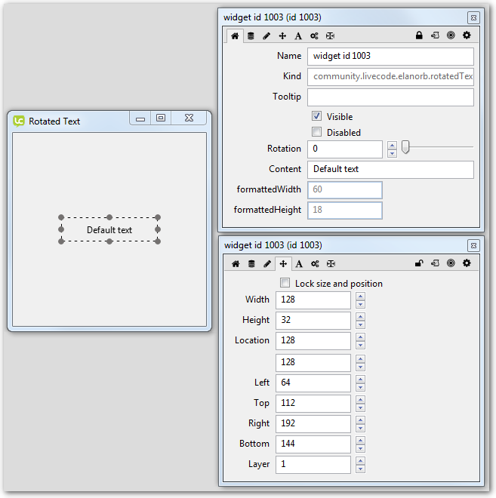Image resolution: width=496 pixels, height=498 pixels.
Task: Decrease Width using the down stepper arrow
Action: (x=360, y=304)
